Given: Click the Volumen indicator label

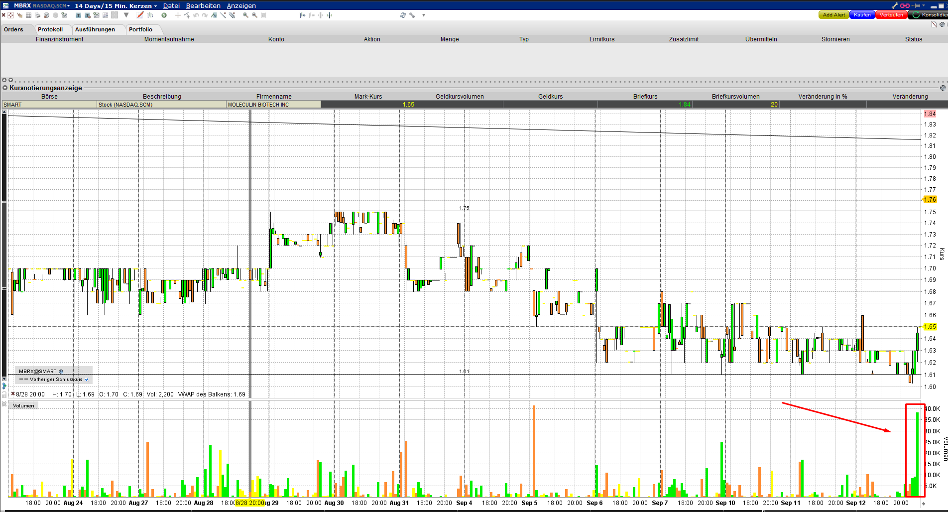Looking at the screenshot, I should tap(23, 405).
